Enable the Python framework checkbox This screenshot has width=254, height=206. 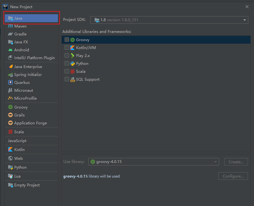(x=67, y=63)
